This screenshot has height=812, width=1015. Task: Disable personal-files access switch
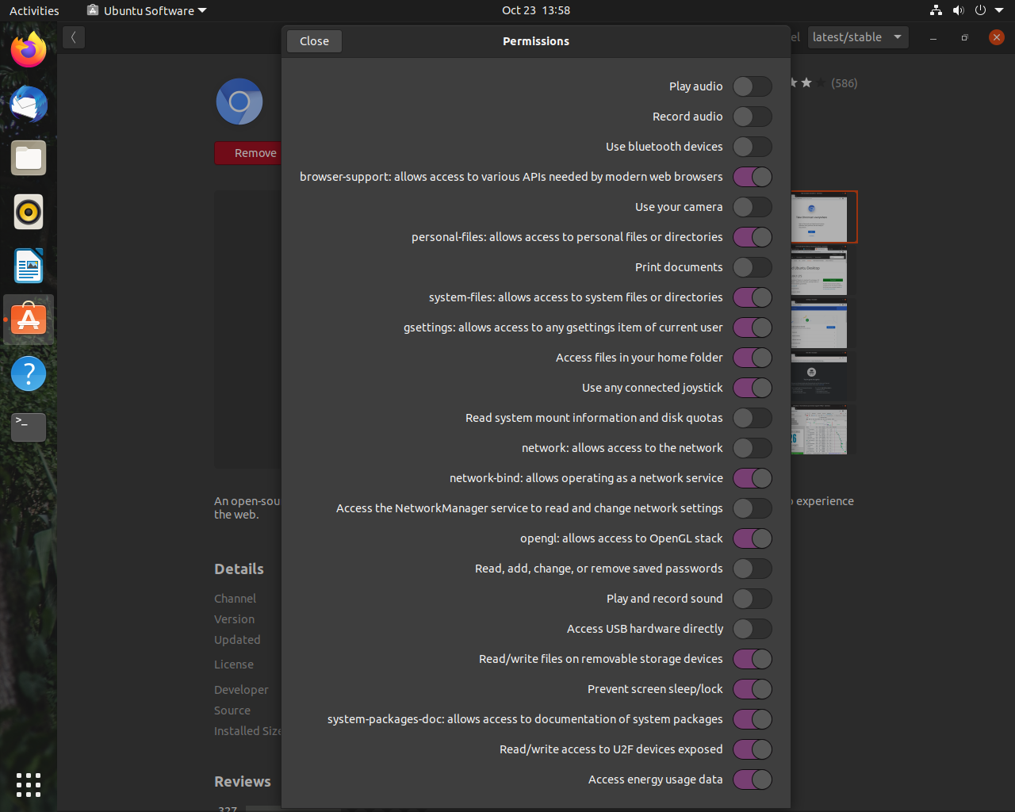click(753, 237)
